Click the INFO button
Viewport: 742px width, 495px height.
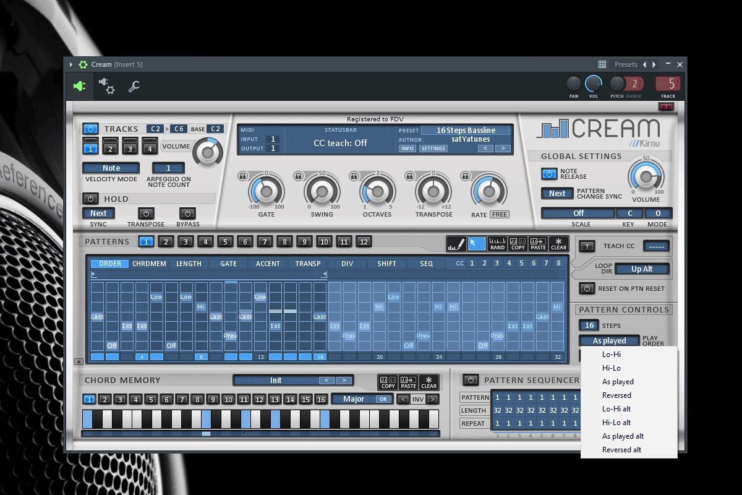(x=407, y=148)
